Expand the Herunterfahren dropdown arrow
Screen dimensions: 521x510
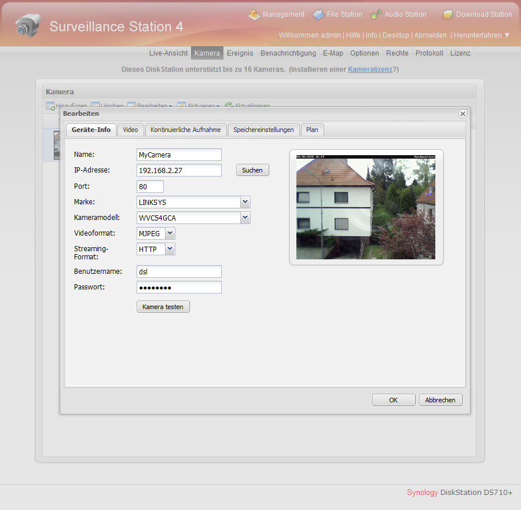(507, 35)
